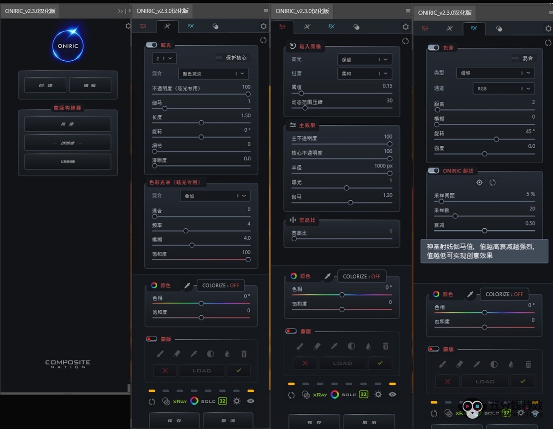Click the 取消 button in 输入图像 panel

pyautogui.click(x=369, y=422)
